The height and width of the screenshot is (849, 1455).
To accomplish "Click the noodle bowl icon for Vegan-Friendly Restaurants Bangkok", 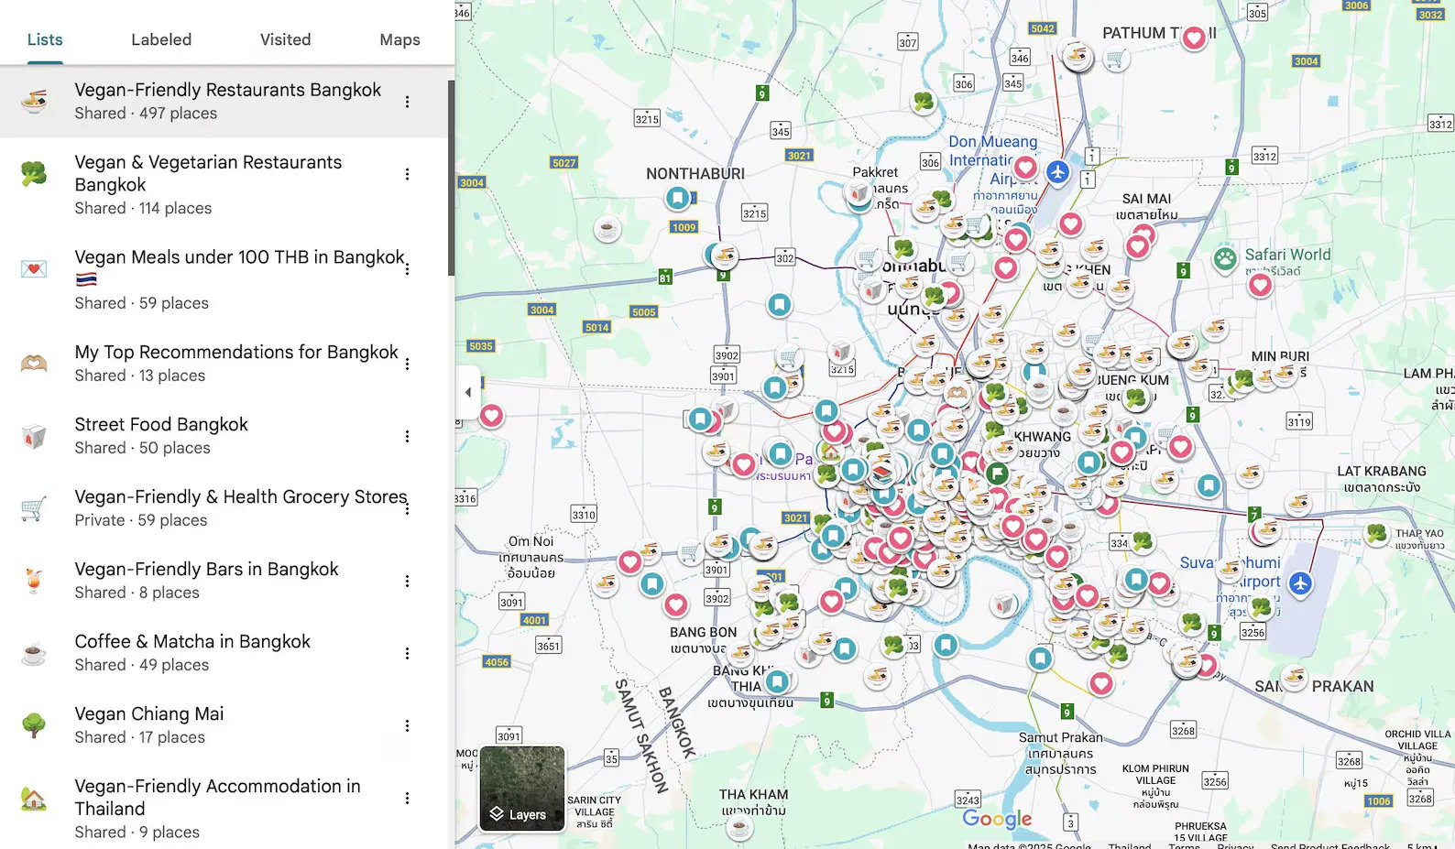I will pos(34,101).
